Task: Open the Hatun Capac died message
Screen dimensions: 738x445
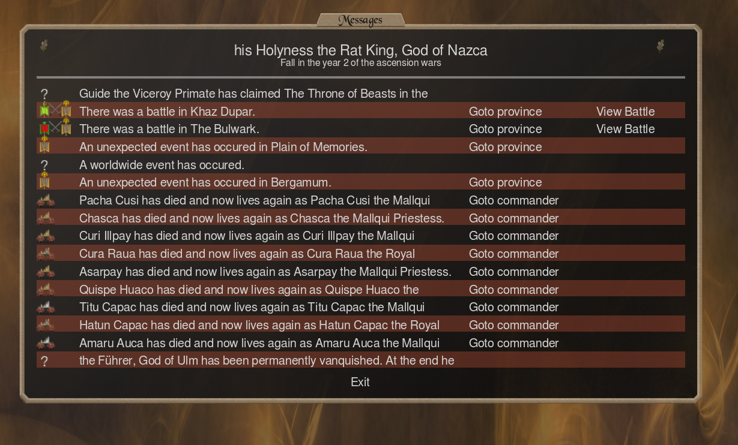Action: 259,325
